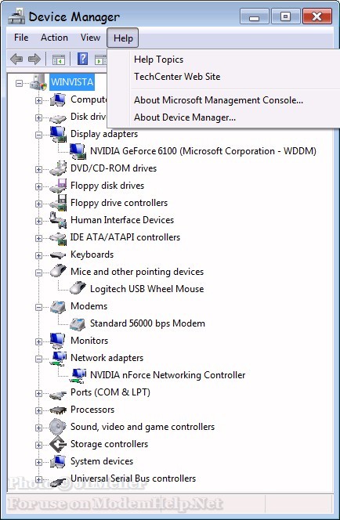Open the Action menu
The height and width of the screenshot is (520, 340).
pyautogui.click(x=54, y=38)
